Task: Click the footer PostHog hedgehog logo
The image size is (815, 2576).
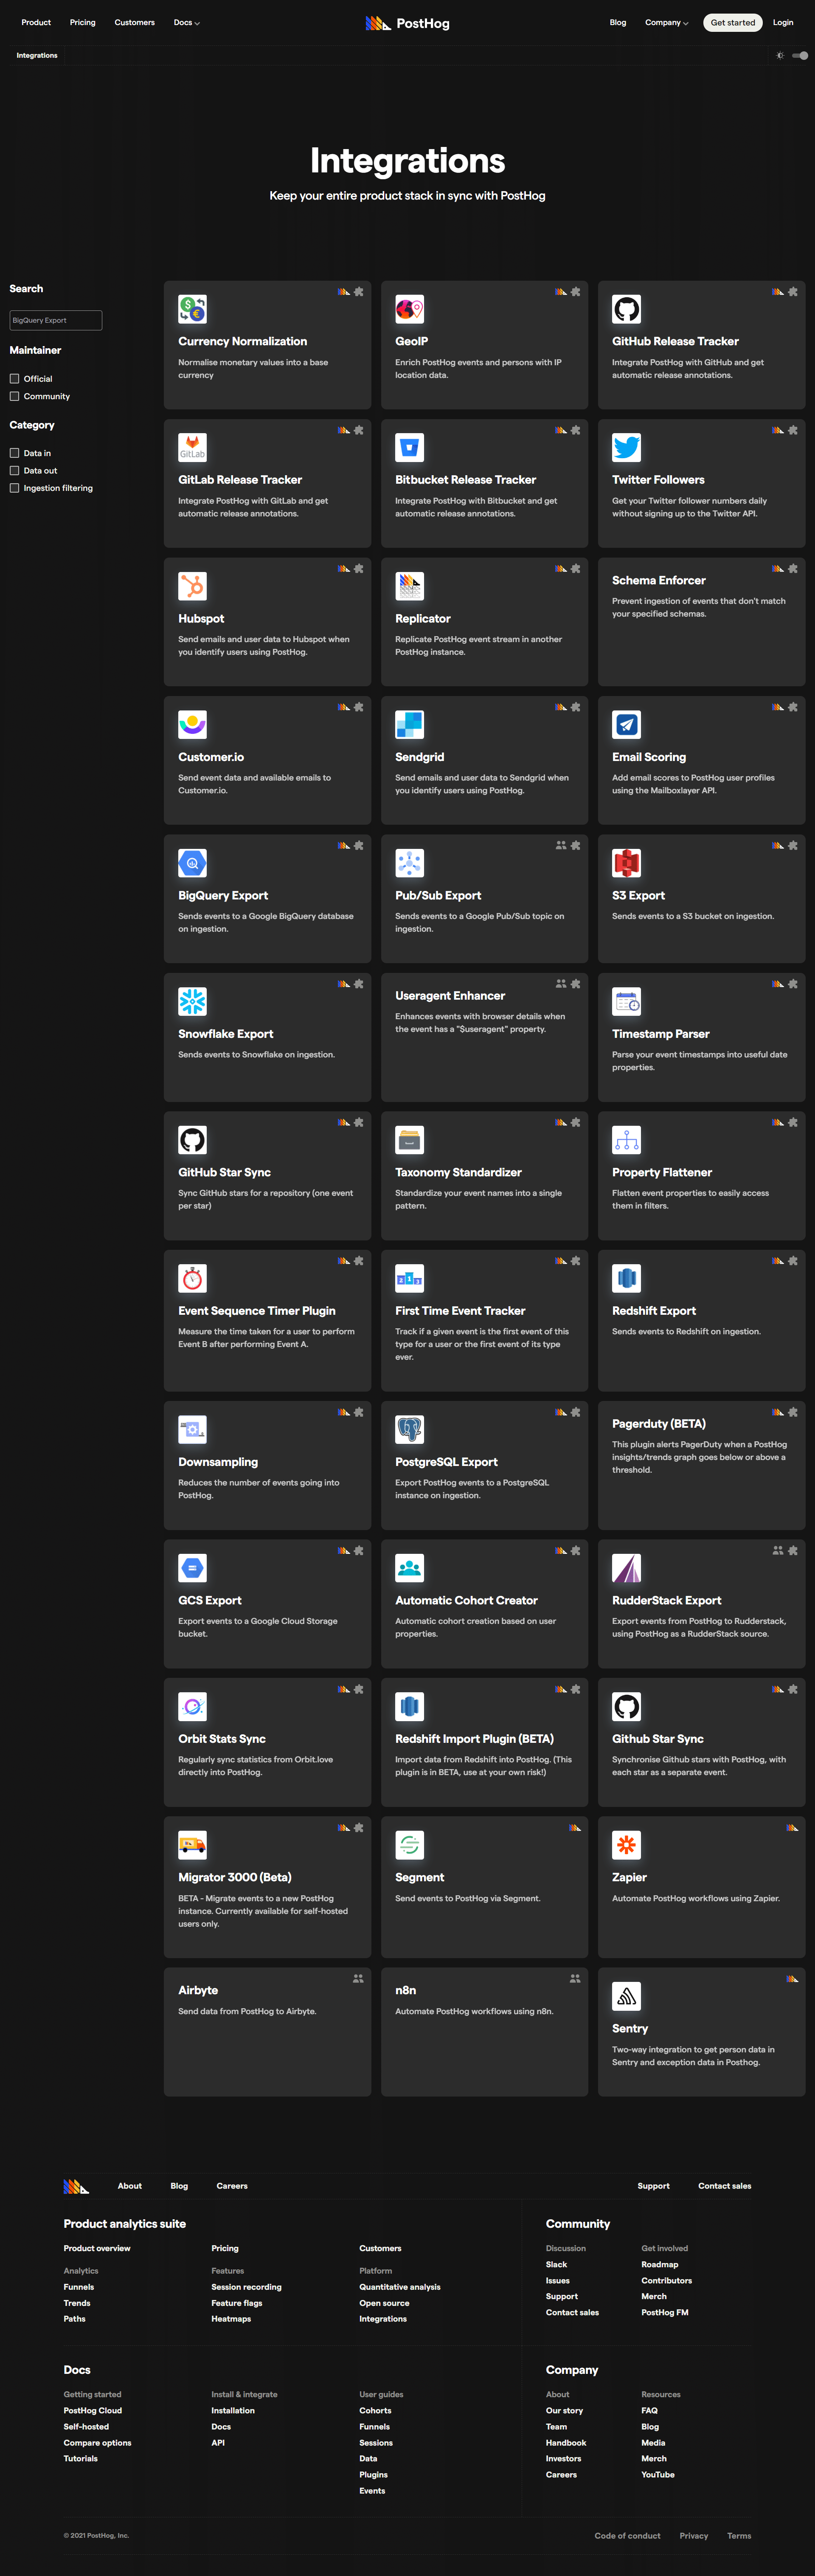Action: (x=76, y=2186)
